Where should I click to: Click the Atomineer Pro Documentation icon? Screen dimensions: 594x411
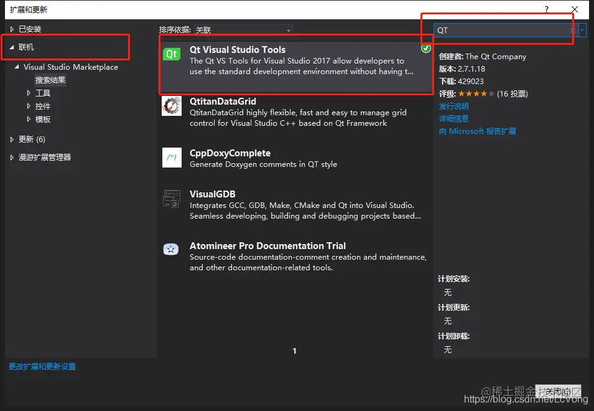171,249
